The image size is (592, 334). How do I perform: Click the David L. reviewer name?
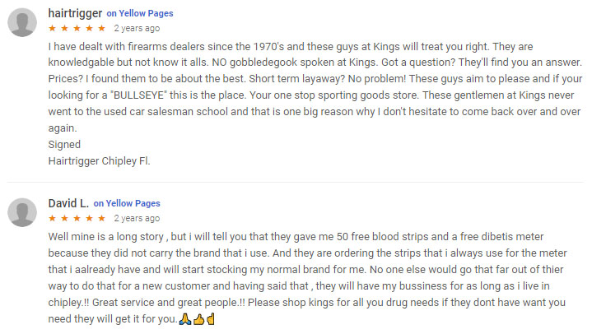coord(68,203)
